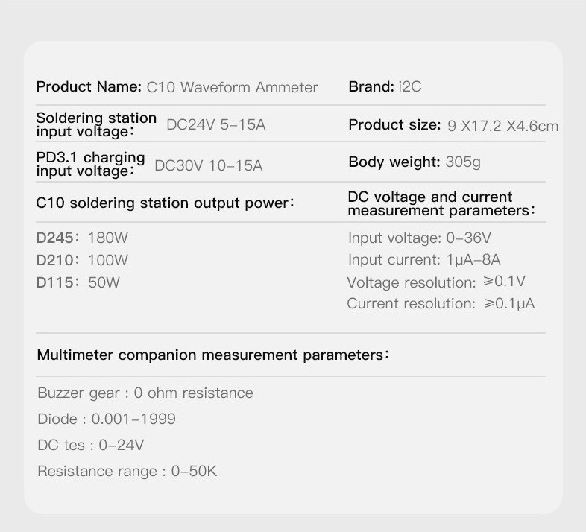
Task: Click the Body weight 305g value
Action: point(463,162)
